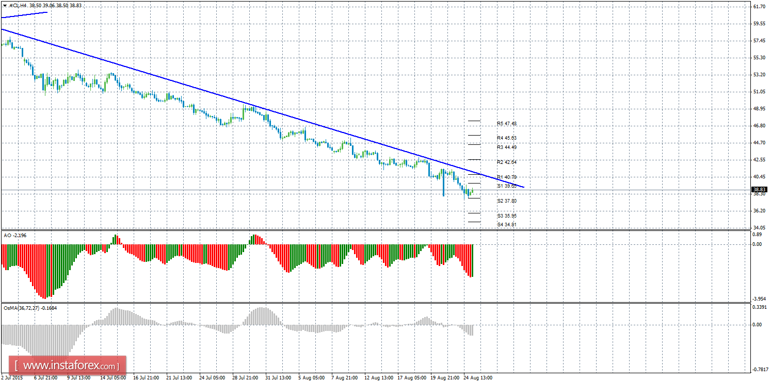Select the S3 35.95 pivot label

point(507,216)
